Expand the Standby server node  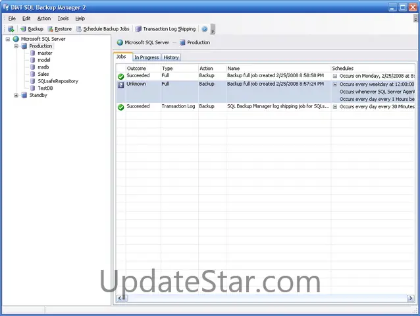(16, 95)
